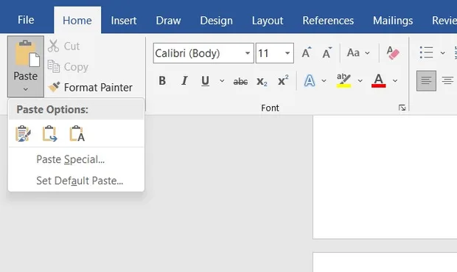Clear all formatting with eraser icon
Viewport: 457px width, 272px height.
[x=393, y=53]
